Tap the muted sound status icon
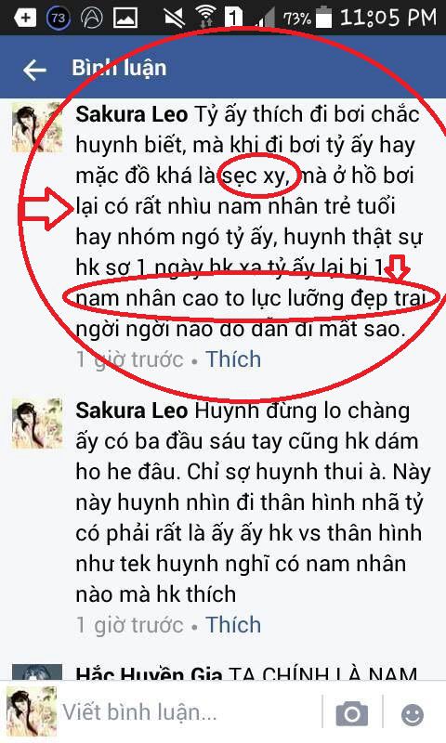 tap(175, 18)
